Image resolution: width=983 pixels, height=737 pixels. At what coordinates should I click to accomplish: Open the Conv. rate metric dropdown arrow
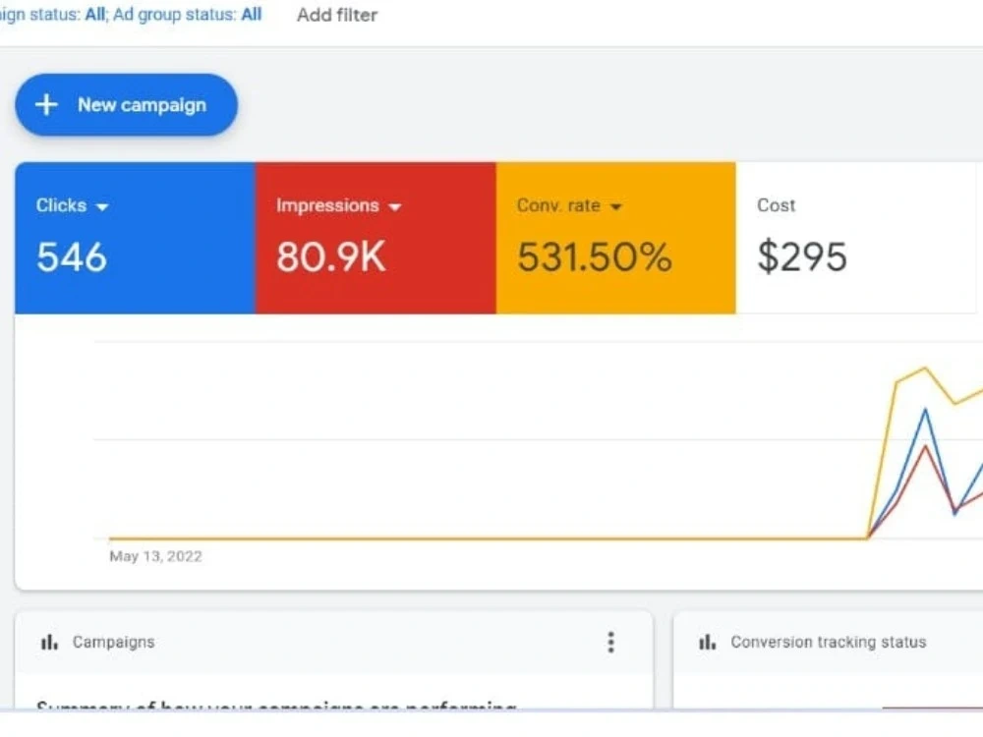click(615, 206)
